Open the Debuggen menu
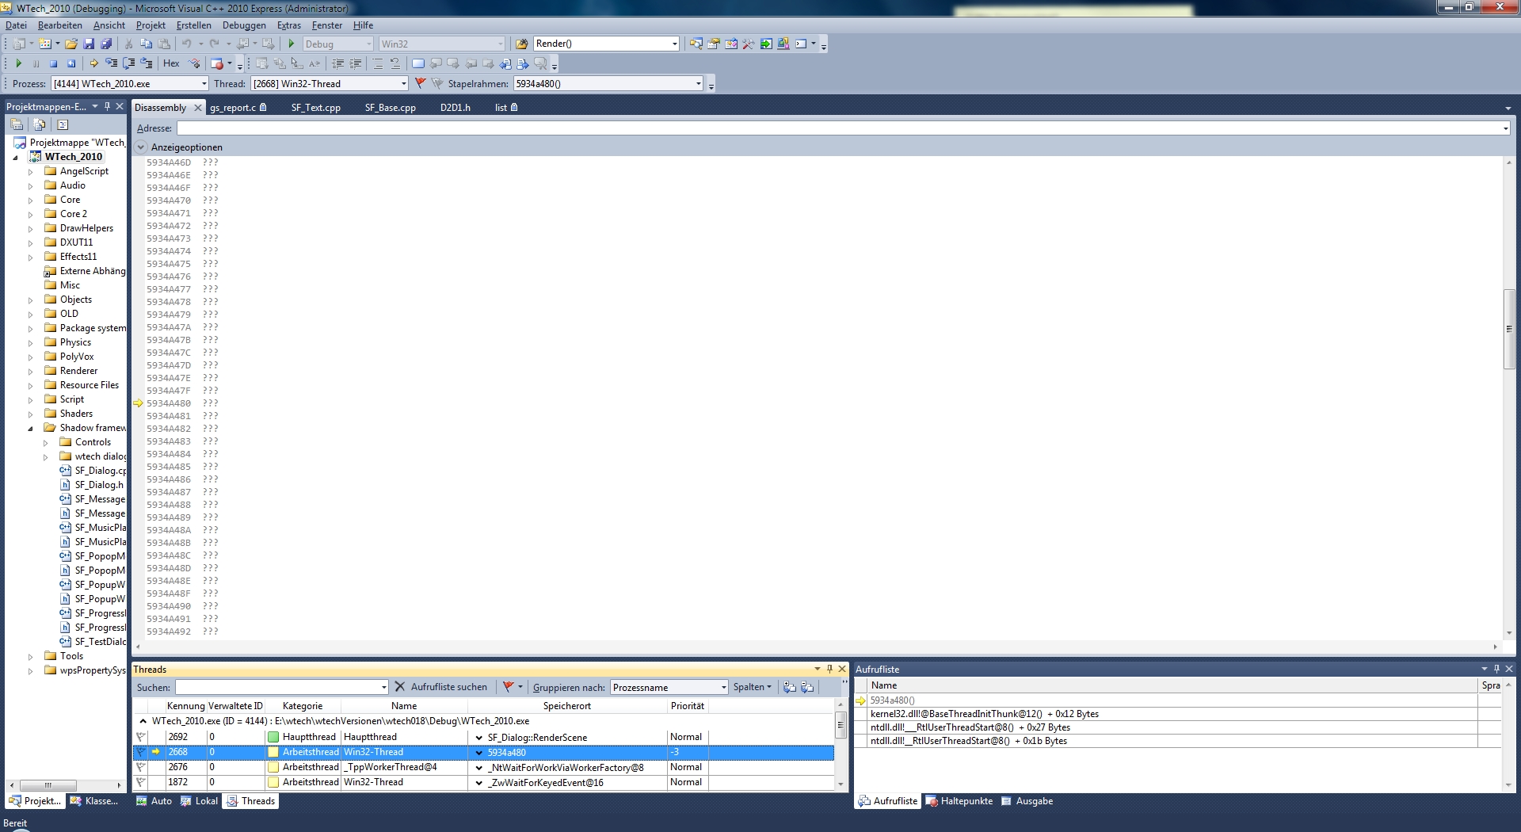The height and width of the screenshot is (832, 1521). click(x=244, y=25)
